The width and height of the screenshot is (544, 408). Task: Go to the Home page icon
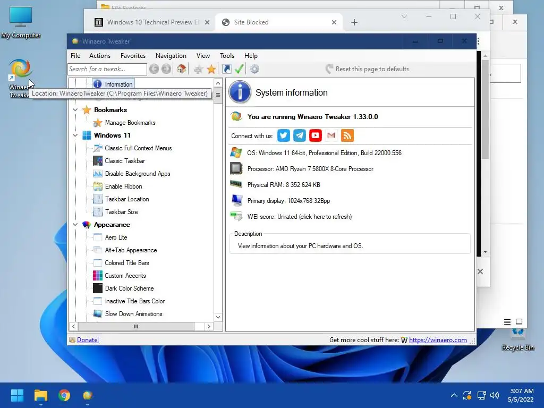pyautogui.click(x=182, y=69)
